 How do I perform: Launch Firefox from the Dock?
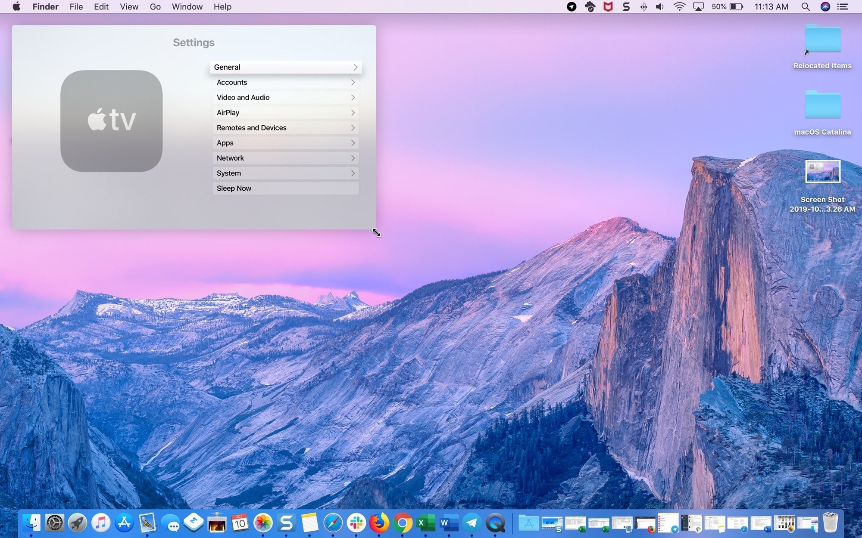point(379,523)
